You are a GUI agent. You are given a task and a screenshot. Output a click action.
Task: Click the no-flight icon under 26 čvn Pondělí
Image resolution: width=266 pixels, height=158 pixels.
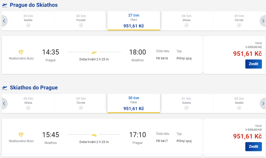[81, 25]
